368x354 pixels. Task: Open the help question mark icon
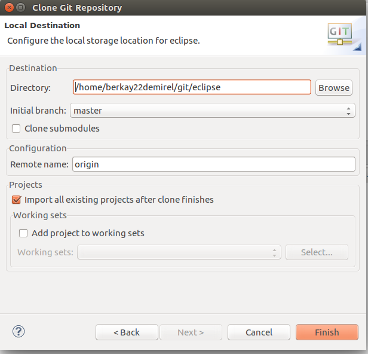click(x=19, y=331)
